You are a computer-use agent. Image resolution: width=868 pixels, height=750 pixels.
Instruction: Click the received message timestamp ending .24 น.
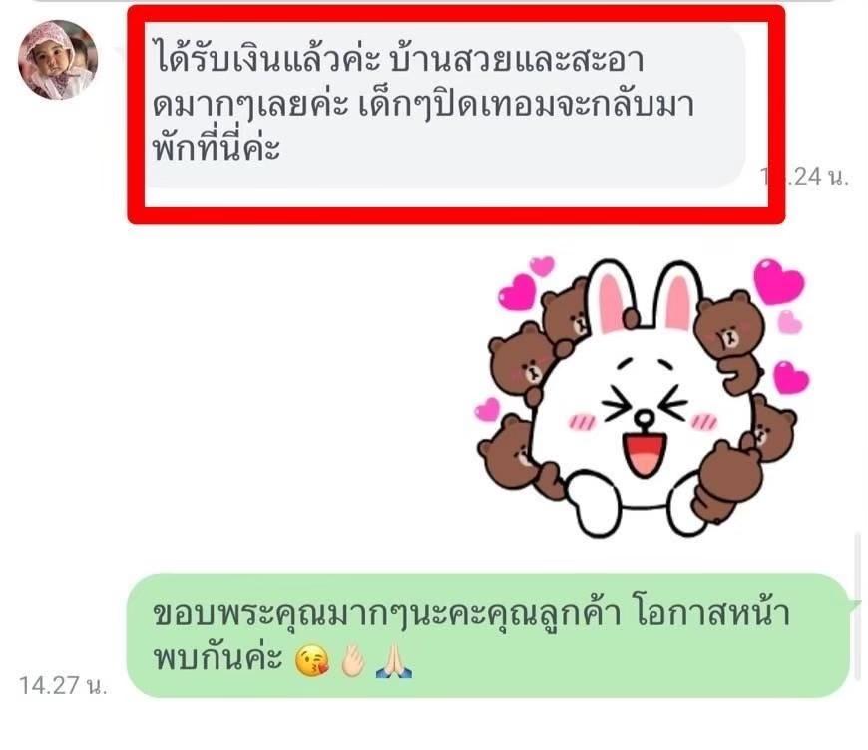[804, 176]
